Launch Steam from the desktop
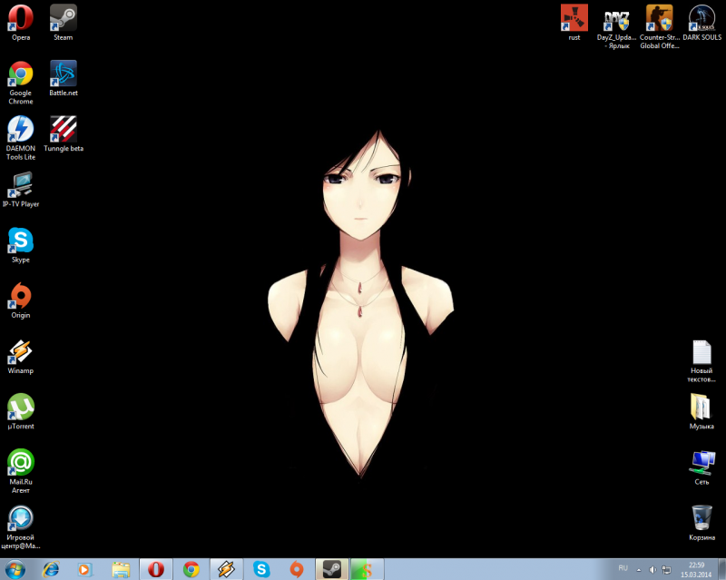This screenshot has height=580, width=726. pos(63,22)
